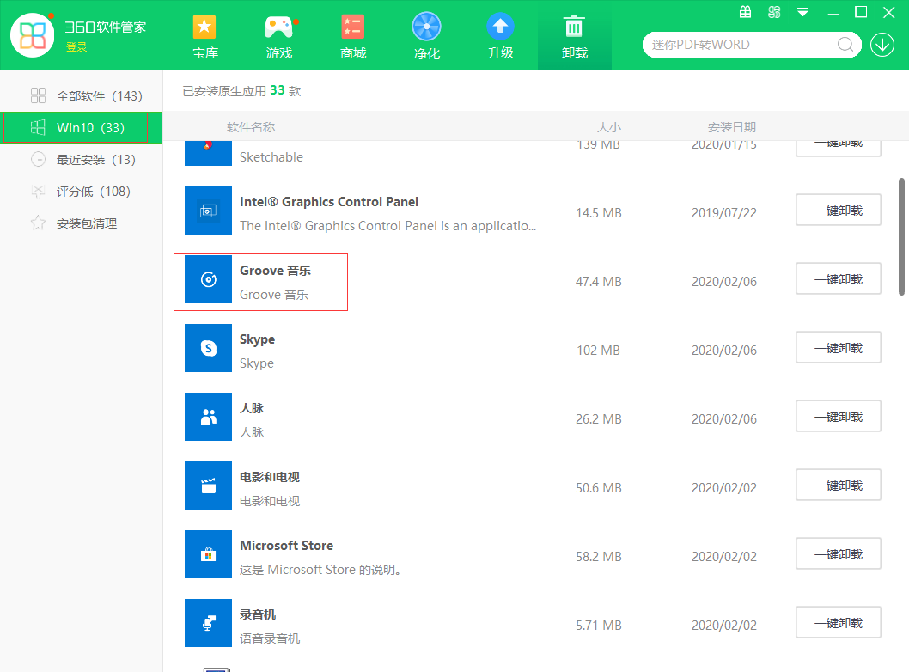Click the 录音机 microphone icon
The image size is (909, 672).
[x=208, y=623]
